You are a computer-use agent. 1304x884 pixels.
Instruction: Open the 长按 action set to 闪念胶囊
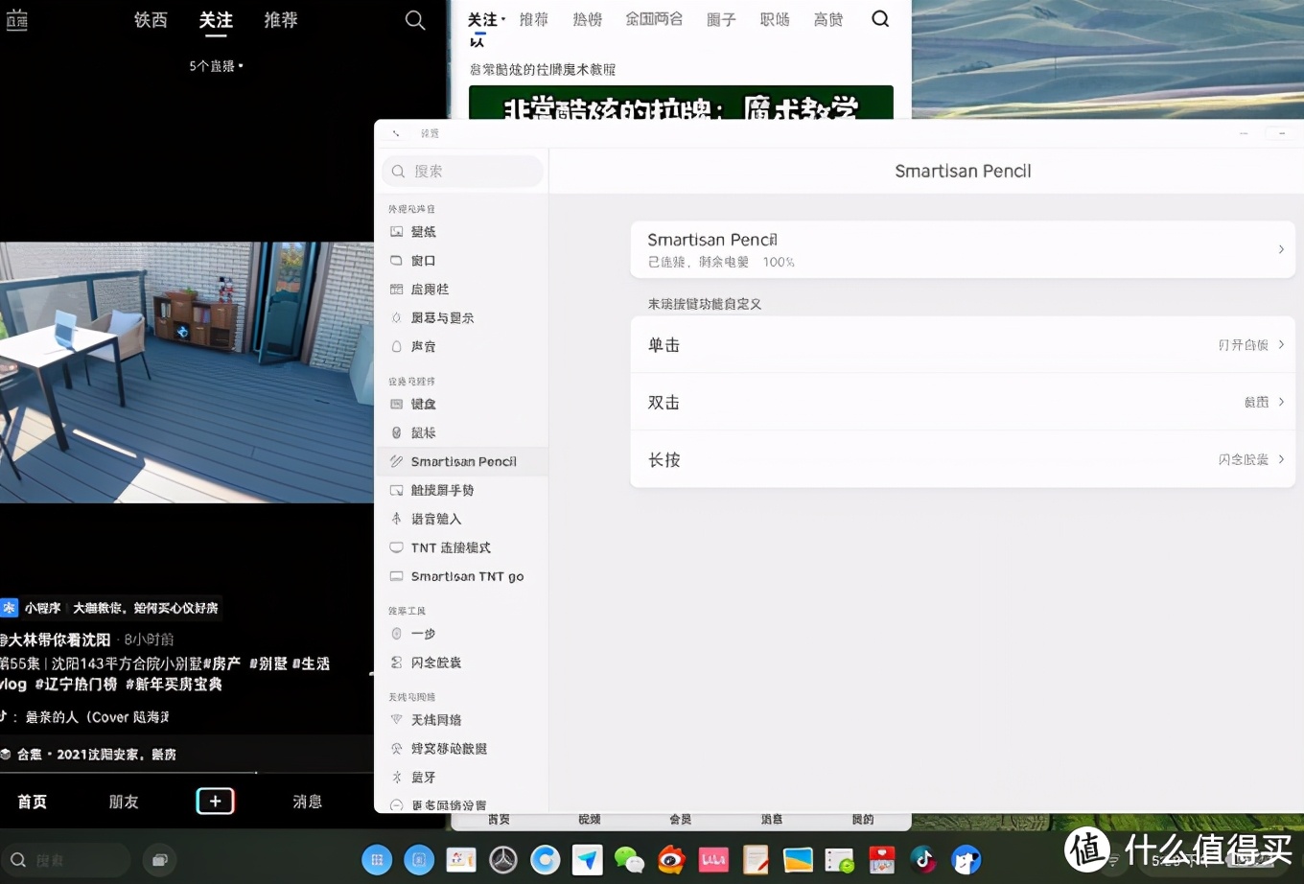(962, 459)
